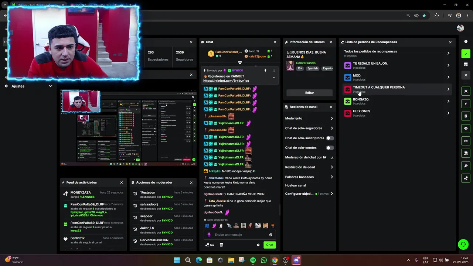Click the Enviar un mensaje field
The image size is (473, 266).
tap(239, 235)
